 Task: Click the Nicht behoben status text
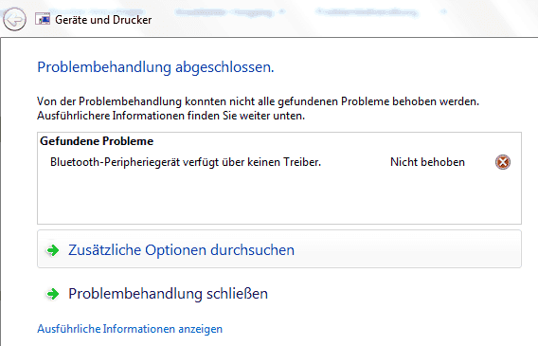(x=427, y=162)
